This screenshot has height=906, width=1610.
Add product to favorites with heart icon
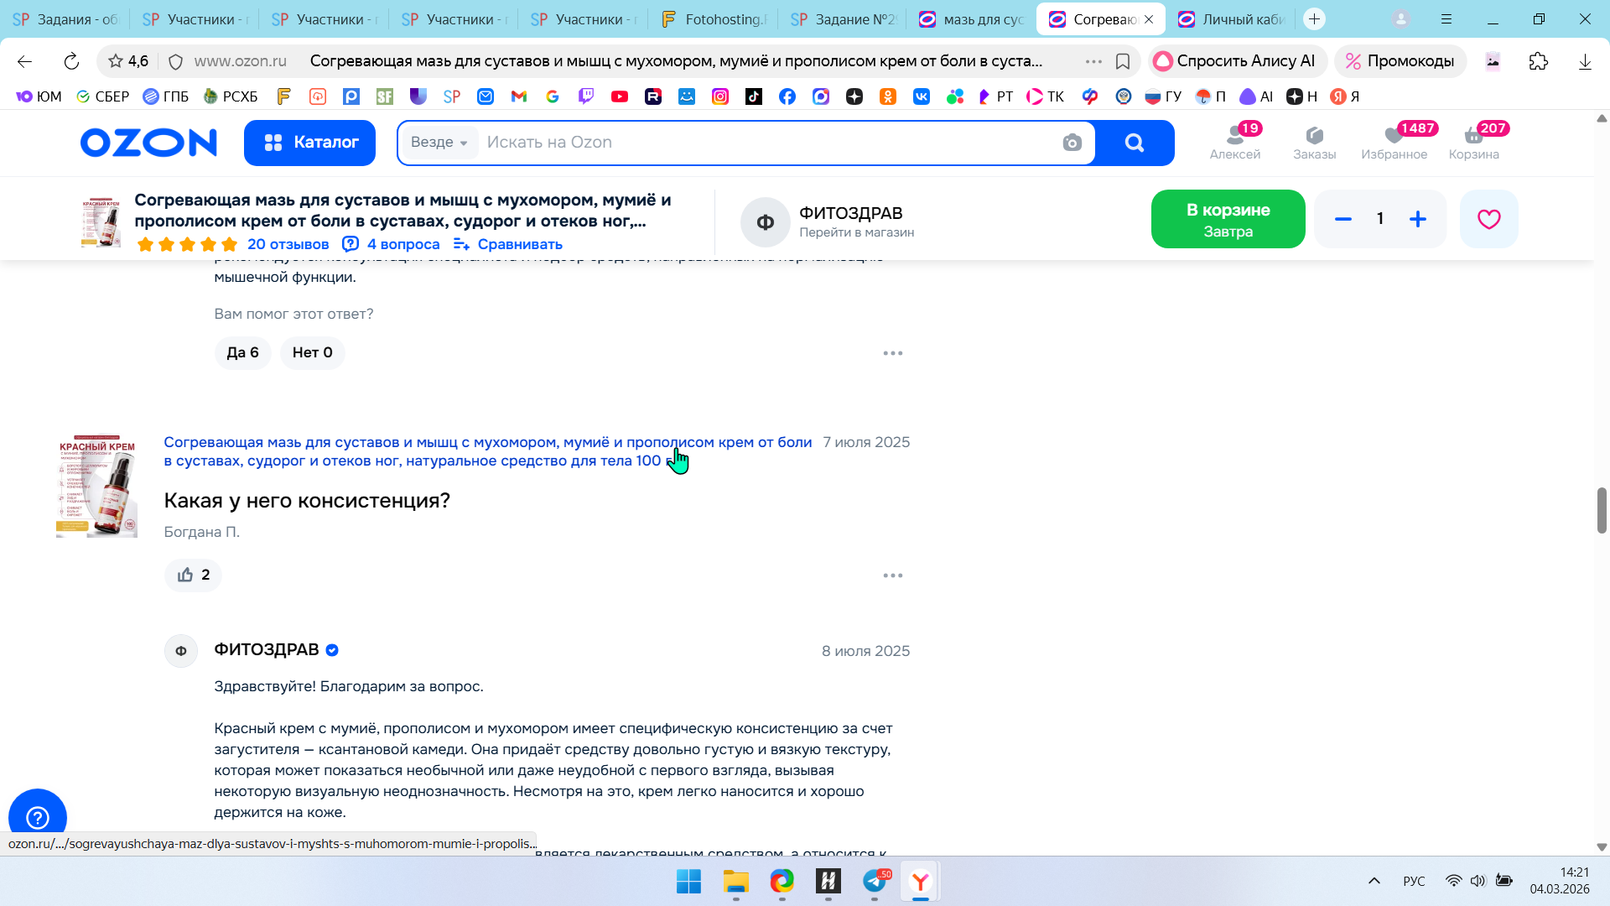tap(1488, 219)
